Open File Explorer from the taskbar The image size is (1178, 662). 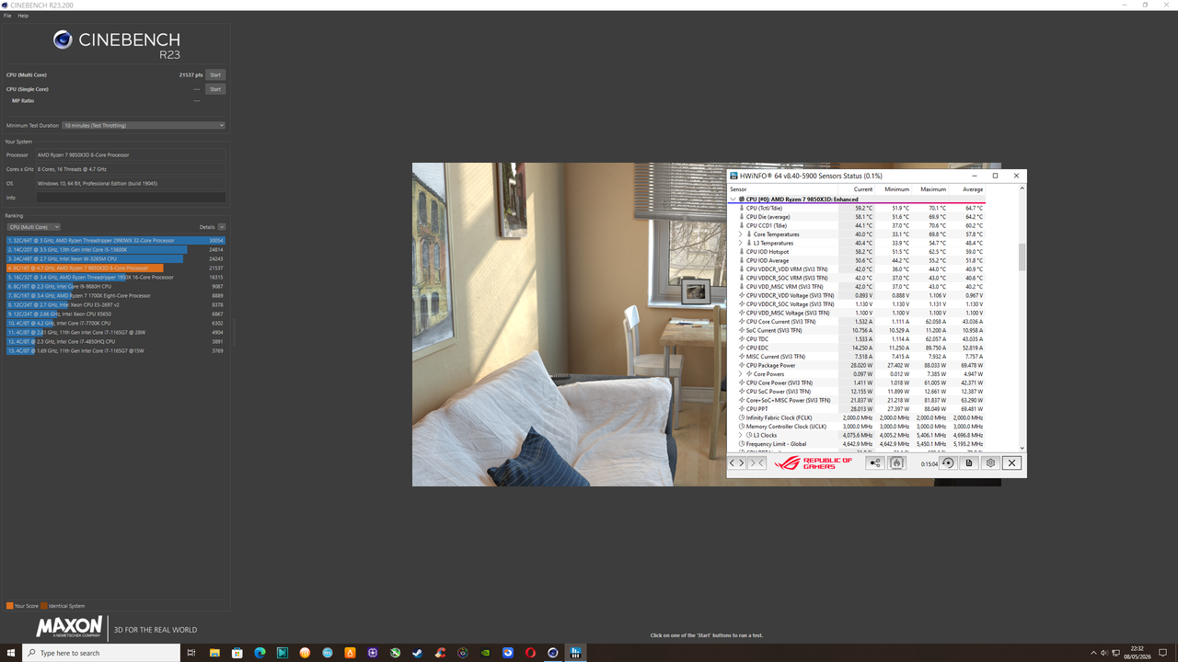214,653
